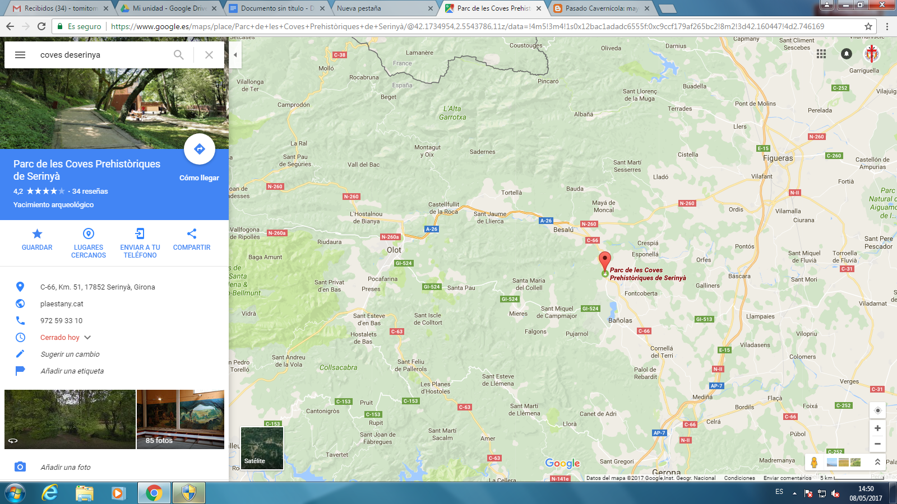897x504 pixels.
Task: Click Añadir una foto
Action: click(x=65, y=468)
